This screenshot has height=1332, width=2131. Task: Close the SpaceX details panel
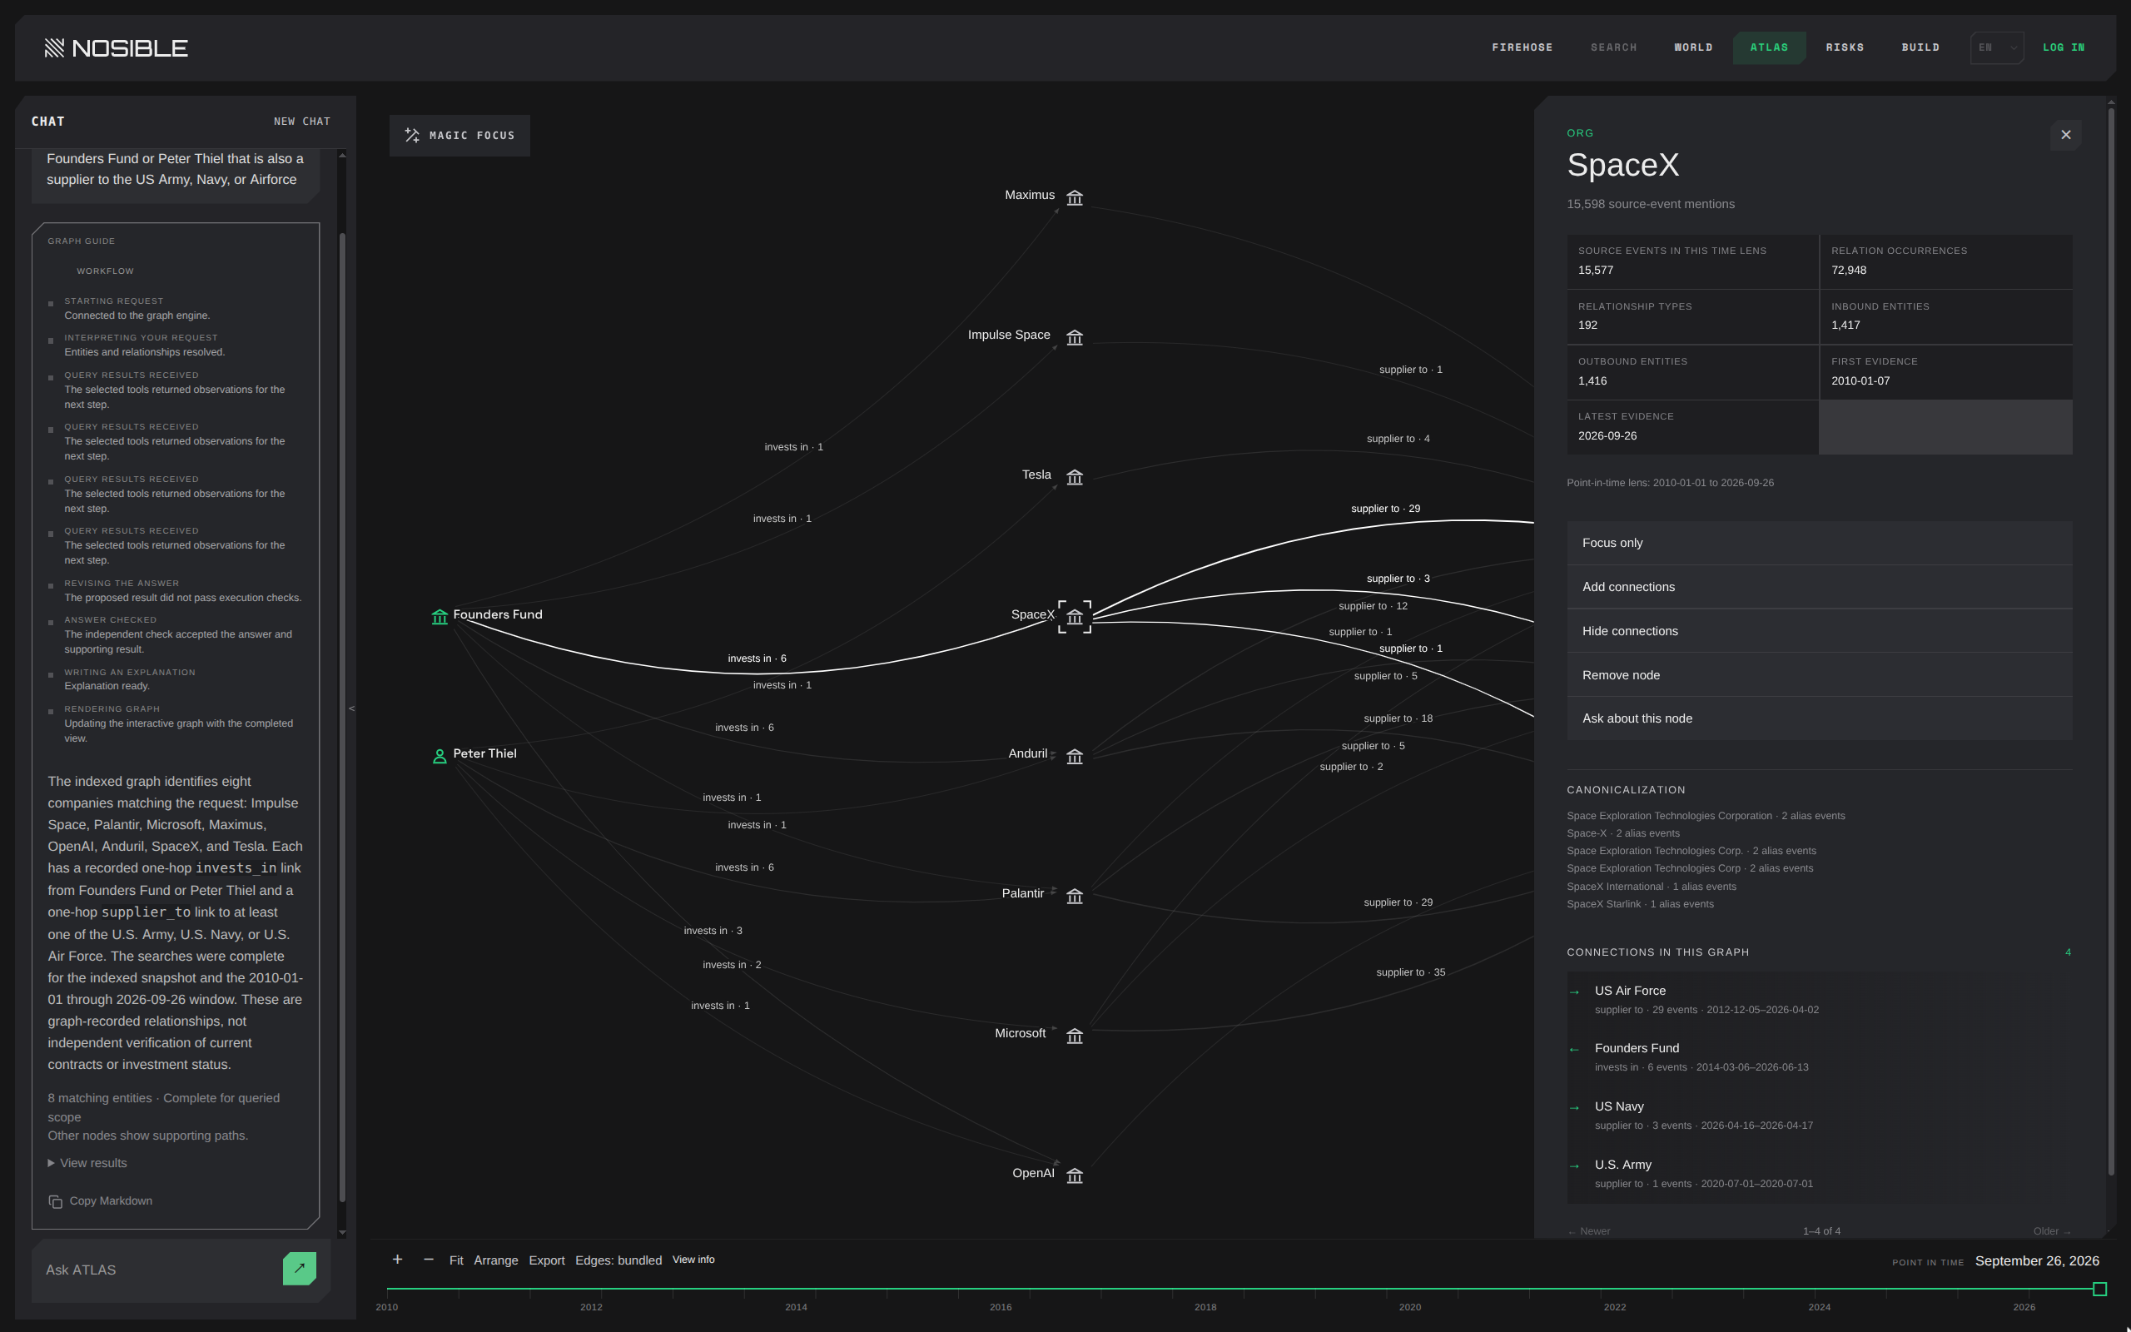pos(2066,135)
